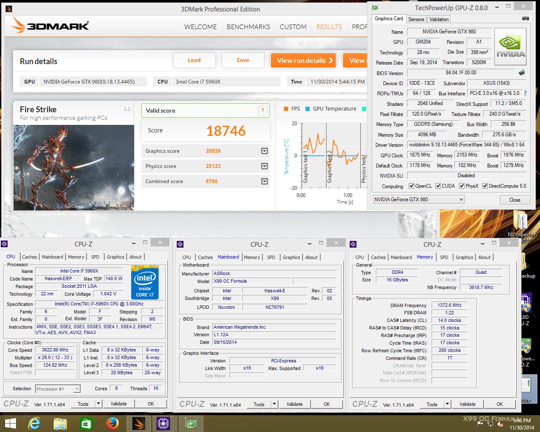The width and height of the screenshot is (540, 432).
Task: Click the Load button in Run details
Action: point(194,60)
